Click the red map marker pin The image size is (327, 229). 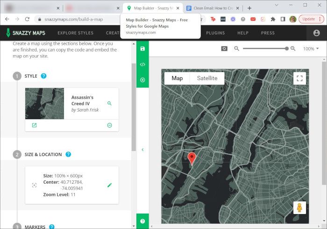(192, 158)
